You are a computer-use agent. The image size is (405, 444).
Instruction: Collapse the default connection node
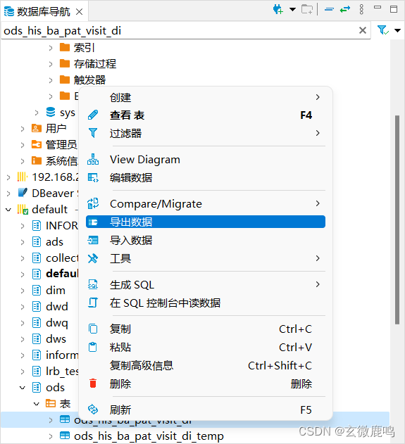[x=8, y=210]
